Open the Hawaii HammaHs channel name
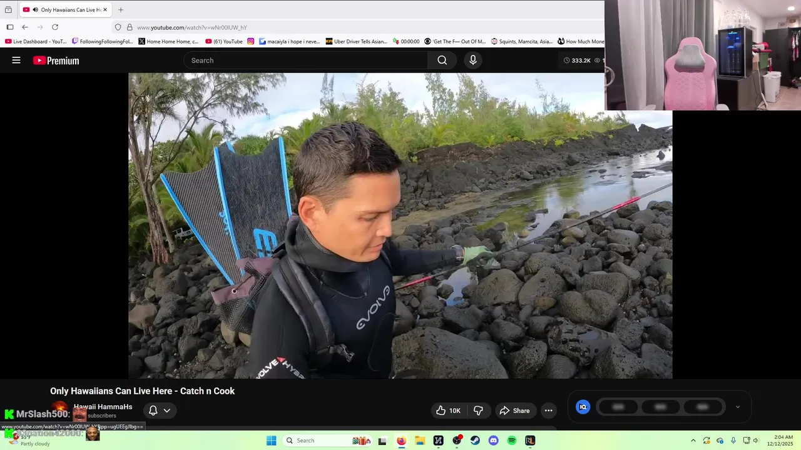This screenshot has width=801, height=450. pyautogui.click(x=103, y=407)
